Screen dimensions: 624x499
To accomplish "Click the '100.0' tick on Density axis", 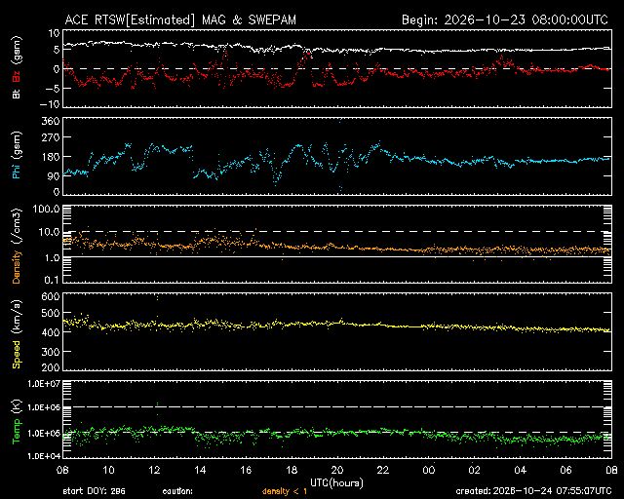I will (x=46, y=209).
